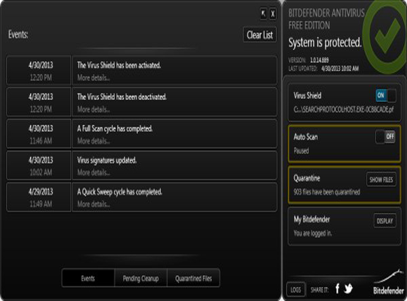Open the Logs button
Viewport: 407px width, 301px height.
(x=295, y=289)
